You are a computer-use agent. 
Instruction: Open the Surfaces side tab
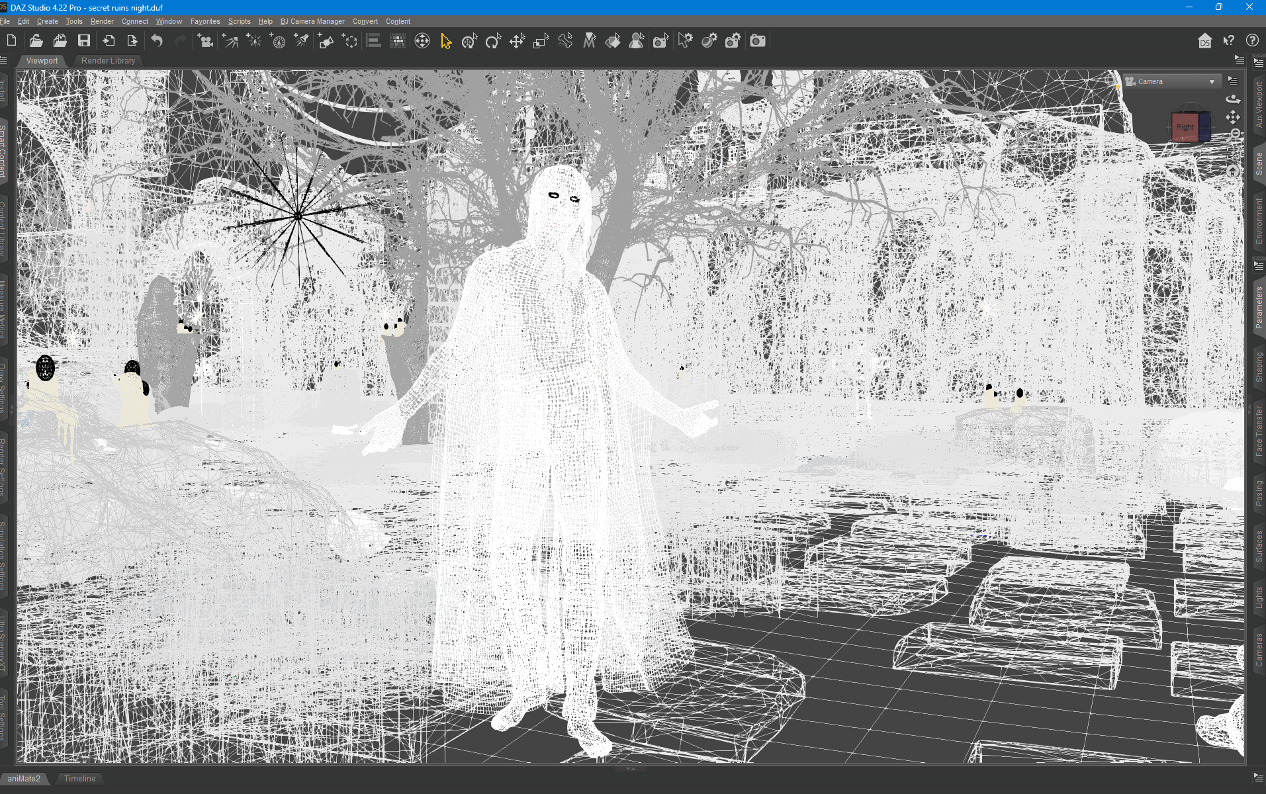tap(1259, 547)
